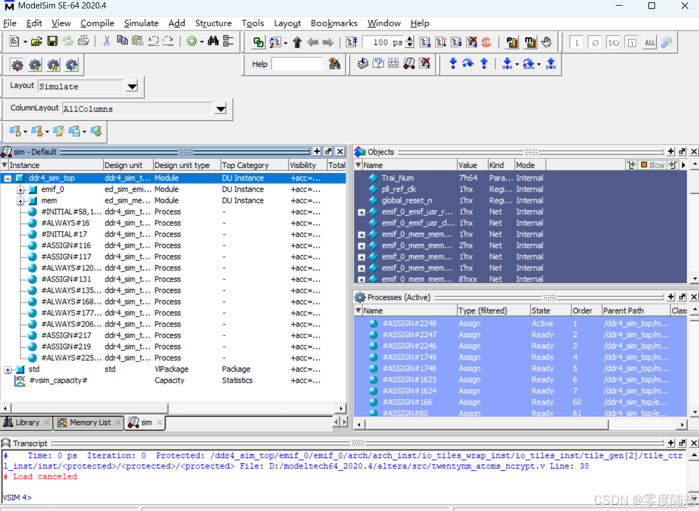Viewport: 699px width, 511px height.
Task: Open the Structure menu
Action: pos(213,23)
